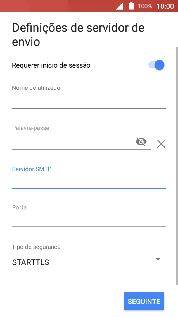Screen dimensions: 178x317
Task: Tap the signal strength icon
Action: (119, 6)
